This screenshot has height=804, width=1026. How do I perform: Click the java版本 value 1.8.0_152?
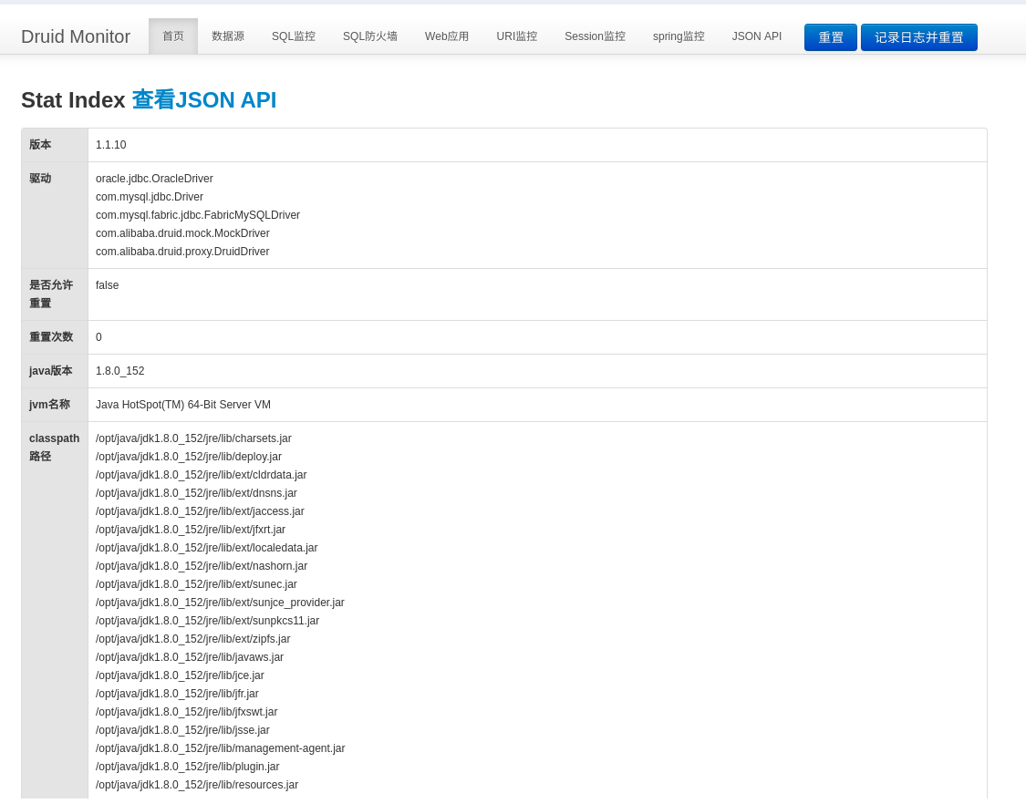tap(119, 371)
